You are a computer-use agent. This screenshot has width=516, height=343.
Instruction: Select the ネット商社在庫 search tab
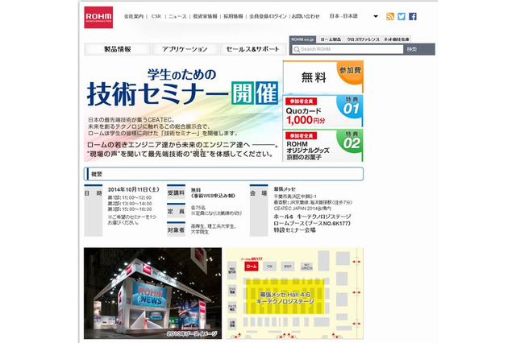coord(396,39)
